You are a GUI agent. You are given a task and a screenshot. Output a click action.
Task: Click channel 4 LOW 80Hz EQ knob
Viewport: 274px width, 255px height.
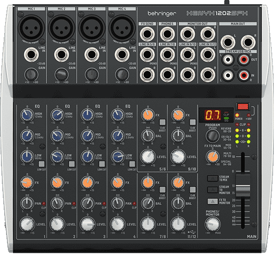[118, 156]
